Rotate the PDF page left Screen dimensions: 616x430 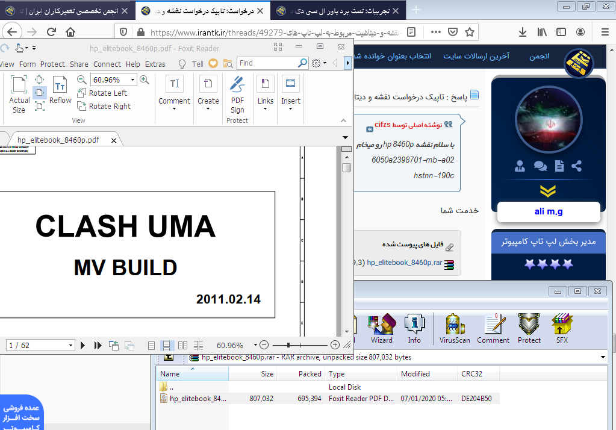102,93
